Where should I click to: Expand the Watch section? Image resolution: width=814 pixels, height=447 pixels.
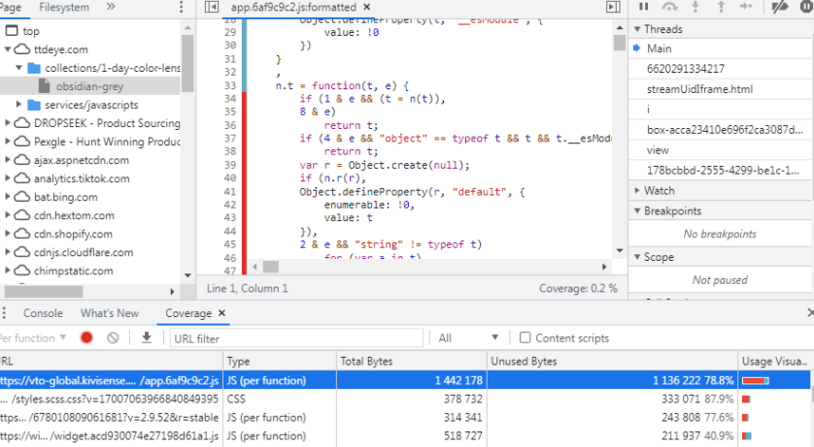659,190
